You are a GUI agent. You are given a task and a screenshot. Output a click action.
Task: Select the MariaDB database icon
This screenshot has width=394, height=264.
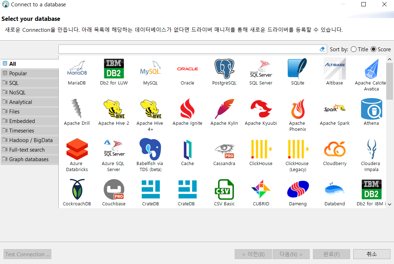77,69
